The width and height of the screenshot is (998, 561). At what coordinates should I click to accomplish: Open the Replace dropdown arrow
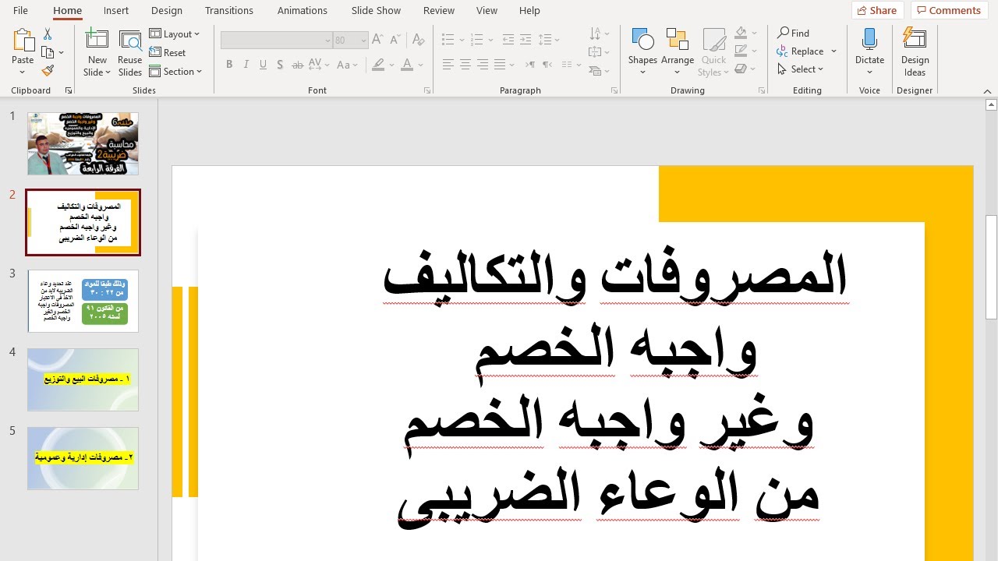(833, 51)
